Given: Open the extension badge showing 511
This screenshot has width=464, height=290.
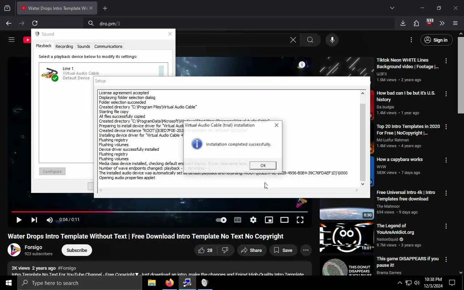Looking at the screenshot, I should tap(430, 22).
